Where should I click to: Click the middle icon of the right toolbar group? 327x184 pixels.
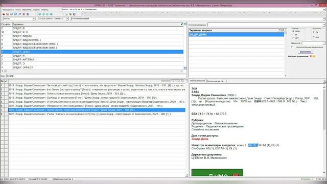point(71,14)
